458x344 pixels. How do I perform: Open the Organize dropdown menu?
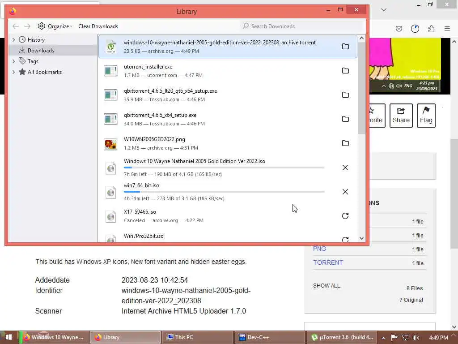pos(55,26)
